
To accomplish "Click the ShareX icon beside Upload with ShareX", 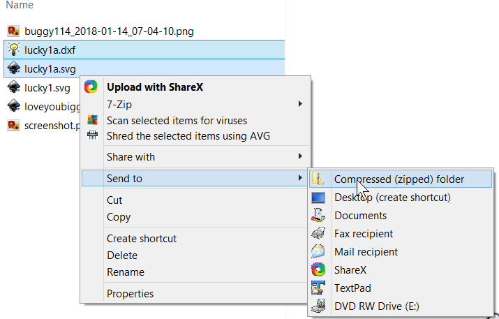I will click(91, 87).
